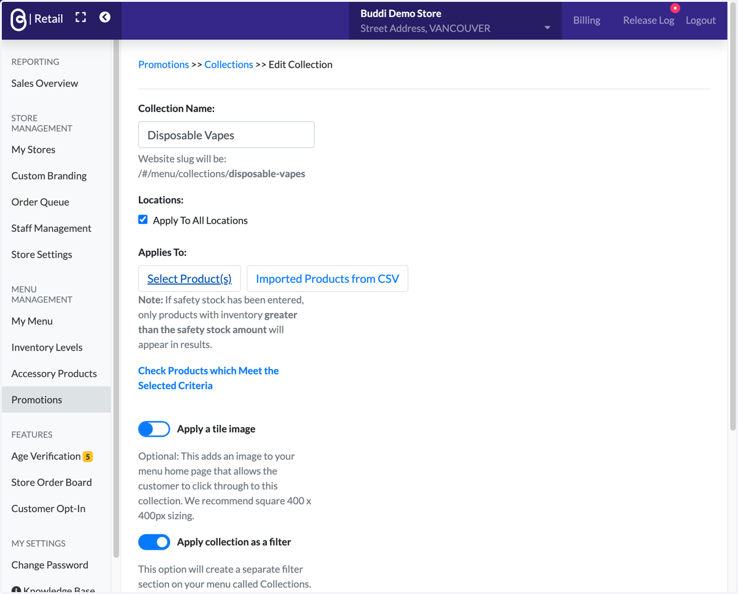Viewport: 738px width, 594px height.
Task: Toggle fullscreen mode icon
Action: [x=81, y=17]
